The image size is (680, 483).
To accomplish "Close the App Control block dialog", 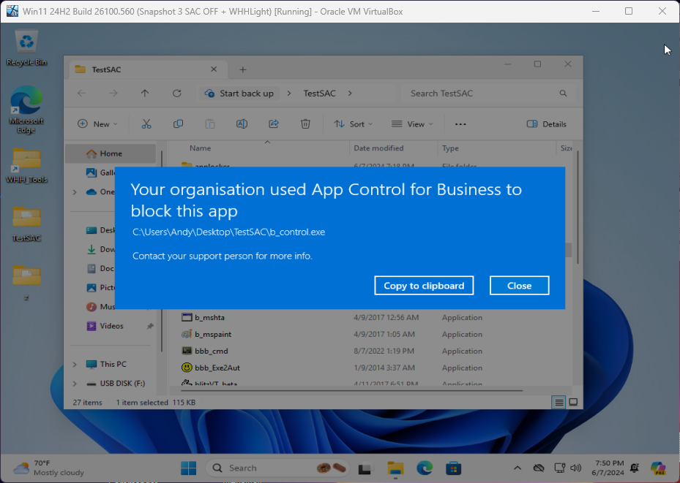I will [x=519, y=286].
